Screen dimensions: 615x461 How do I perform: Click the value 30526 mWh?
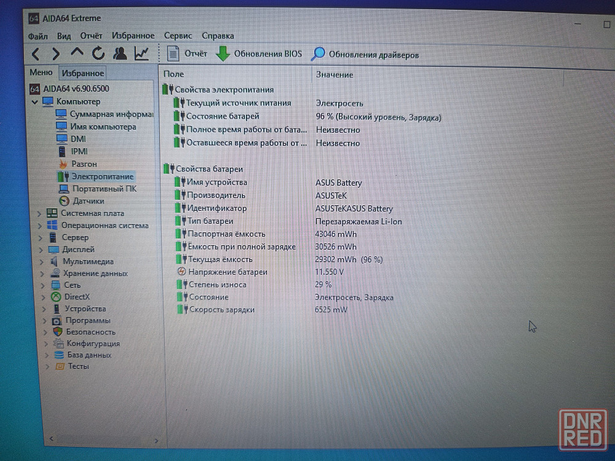[336, 247]
